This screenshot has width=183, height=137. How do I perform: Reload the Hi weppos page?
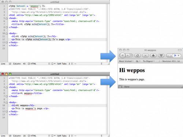pos(138,56)
